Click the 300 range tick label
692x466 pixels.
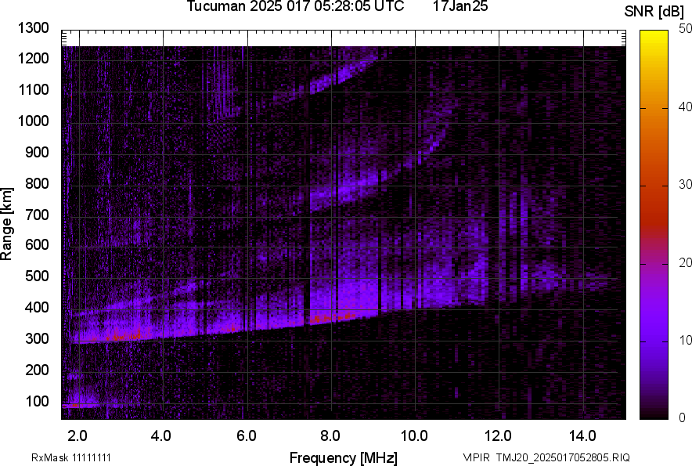pos(37,338)
